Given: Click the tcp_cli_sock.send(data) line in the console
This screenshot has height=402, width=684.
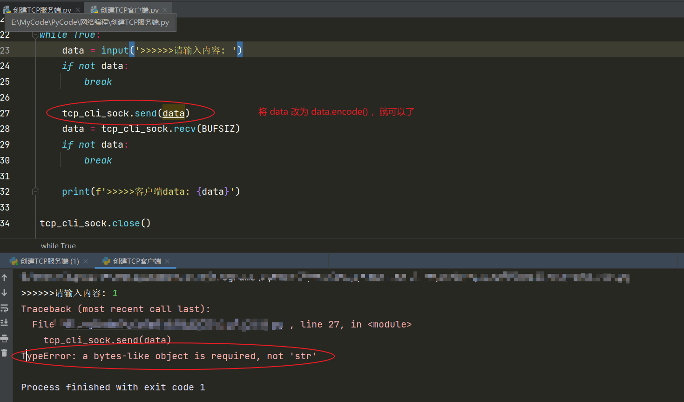Looking at the screenshot, I should [x=107, y=340].
